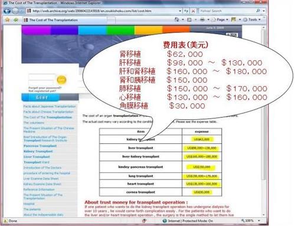Open the Kidney Transplant sidebar link
The width and height of the screenshot is (295, 226).
(x=38, y=152)
